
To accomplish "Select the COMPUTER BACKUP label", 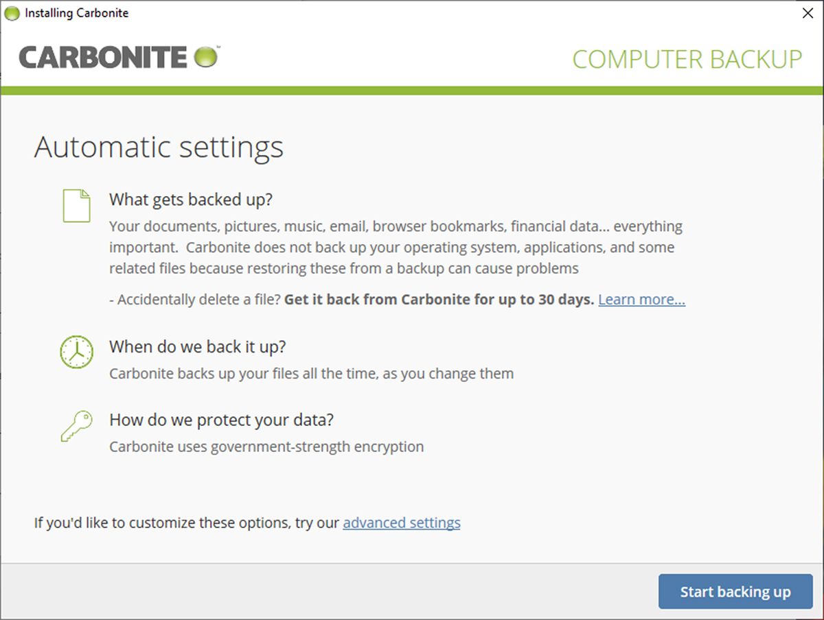I will point(687,60).
